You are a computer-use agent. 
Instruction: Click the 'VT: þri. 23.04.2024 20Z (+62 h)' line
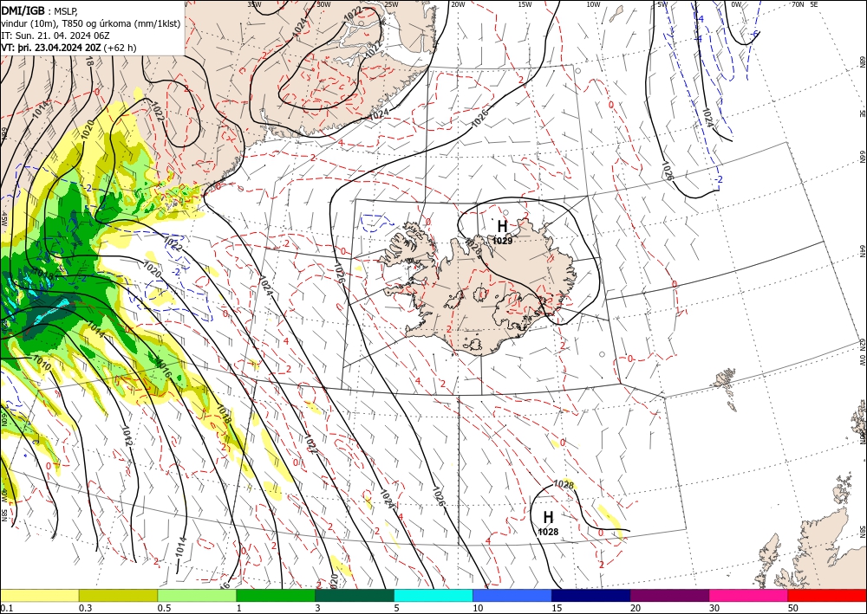68,48
